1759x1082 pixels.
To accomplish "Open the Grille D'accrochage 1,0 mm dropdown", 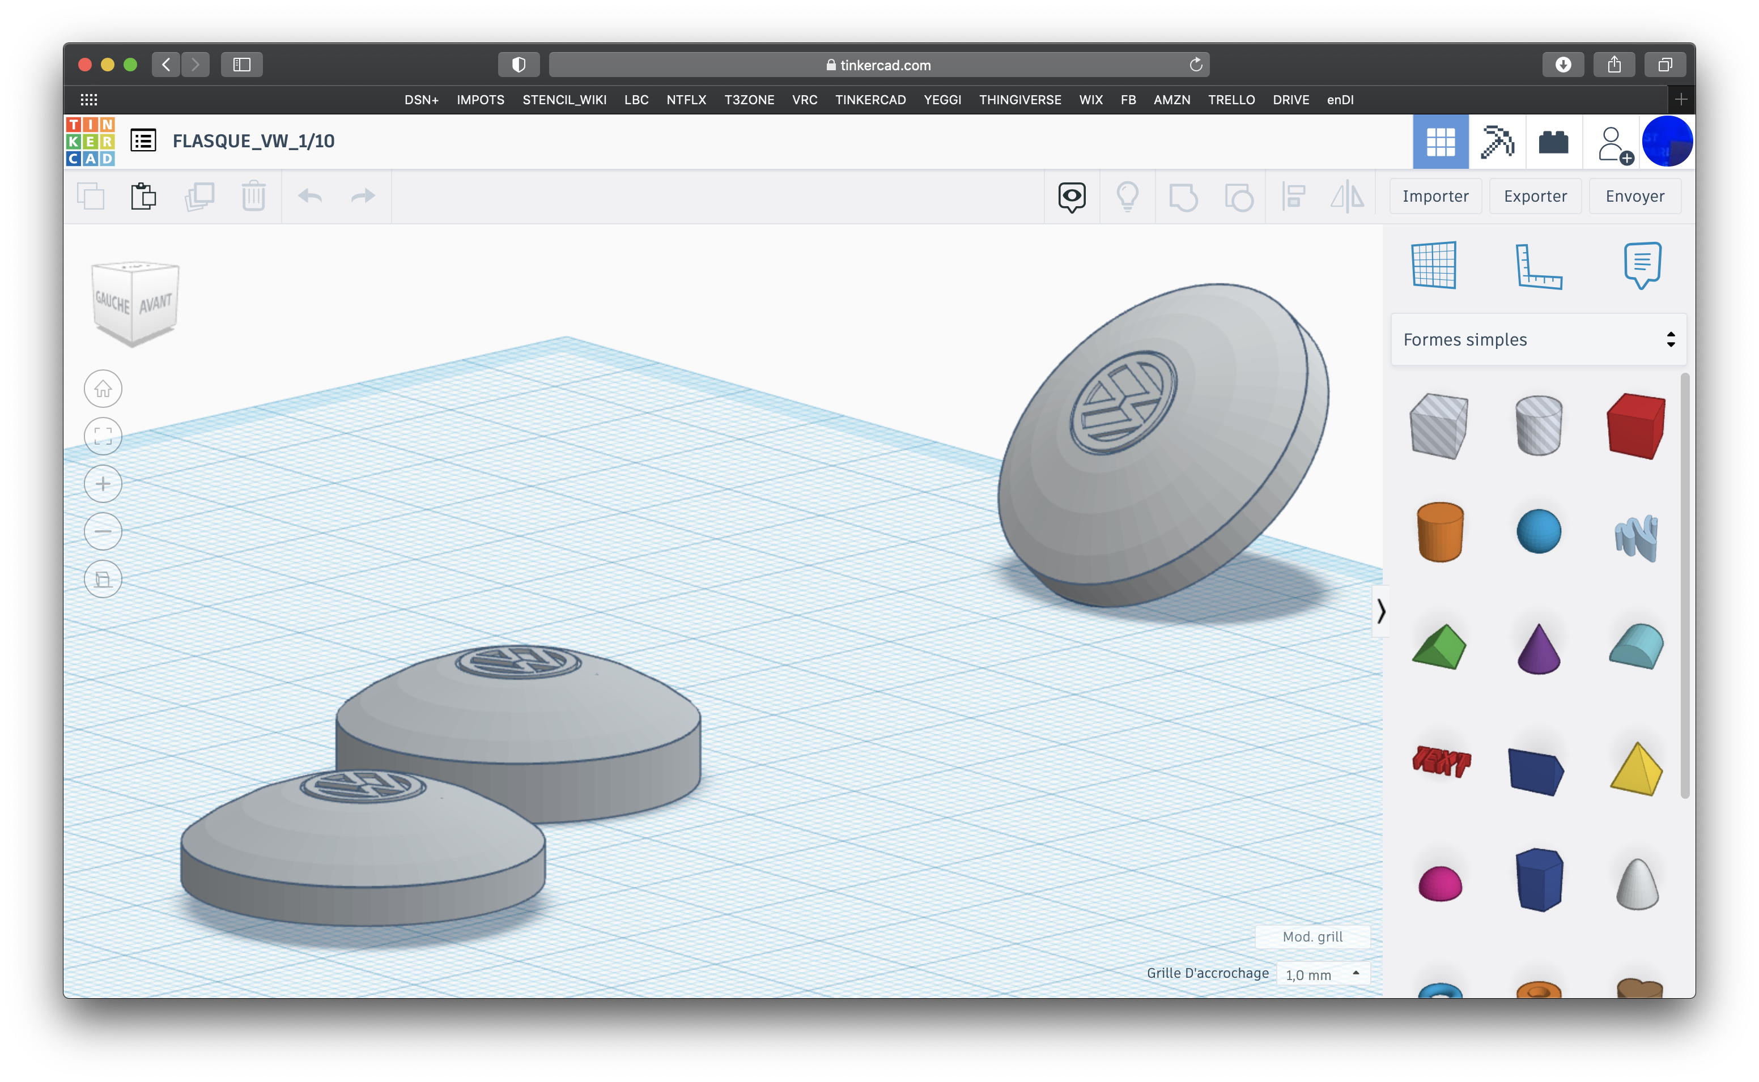I will click(x=1323, y=974).
